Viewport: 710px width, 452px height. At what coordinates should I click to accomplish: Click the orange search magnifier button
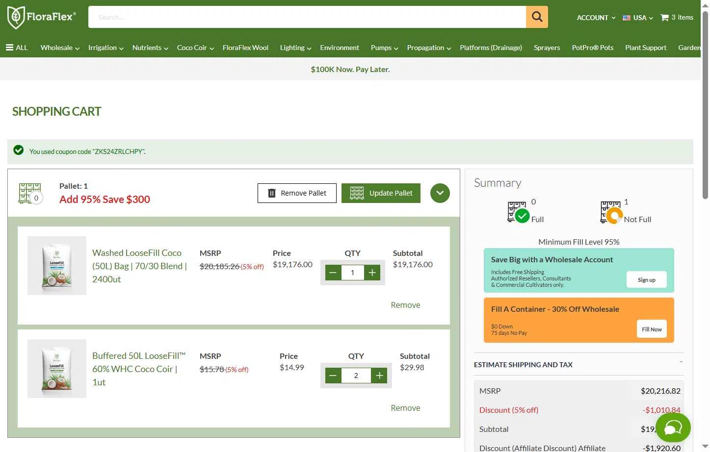tap(537, 17)
